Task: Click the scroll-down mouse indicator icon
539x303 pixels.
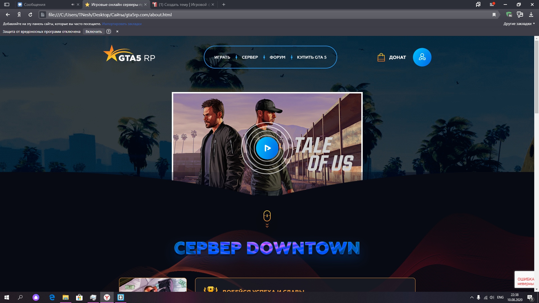Action: tap(267, 216)
